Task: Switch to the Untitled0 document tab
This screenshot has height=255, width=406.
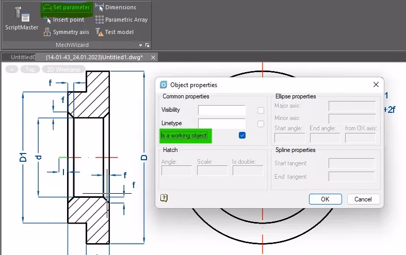Action: 22,57
